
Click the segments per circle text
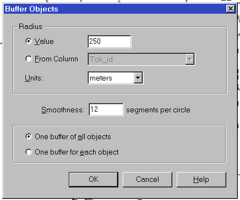point(158,110)
